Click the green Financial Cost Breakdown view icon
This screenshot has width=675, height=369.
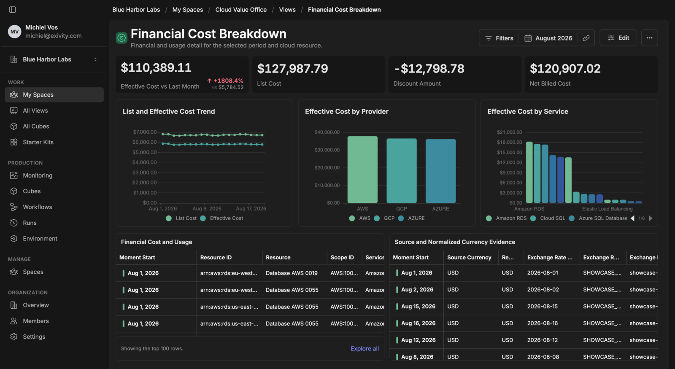[121, 38]
